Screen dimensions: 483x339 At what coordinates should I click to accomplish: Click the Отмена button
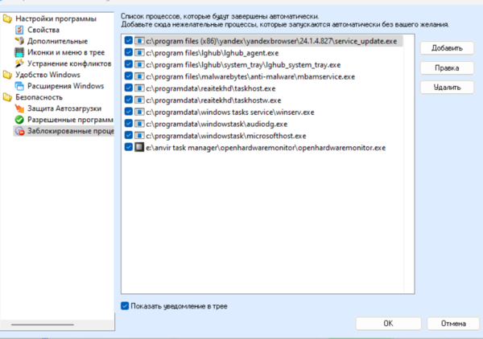point(453,323)
